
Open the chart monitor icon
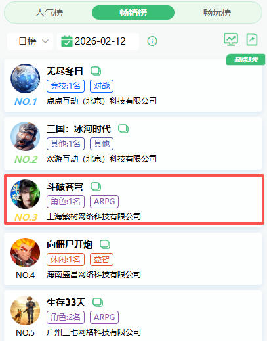click(231, 39)
